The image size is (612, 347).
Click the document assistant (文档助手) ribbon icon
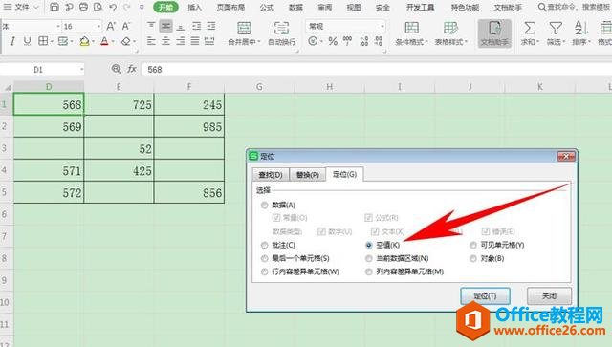click(494, 33)
